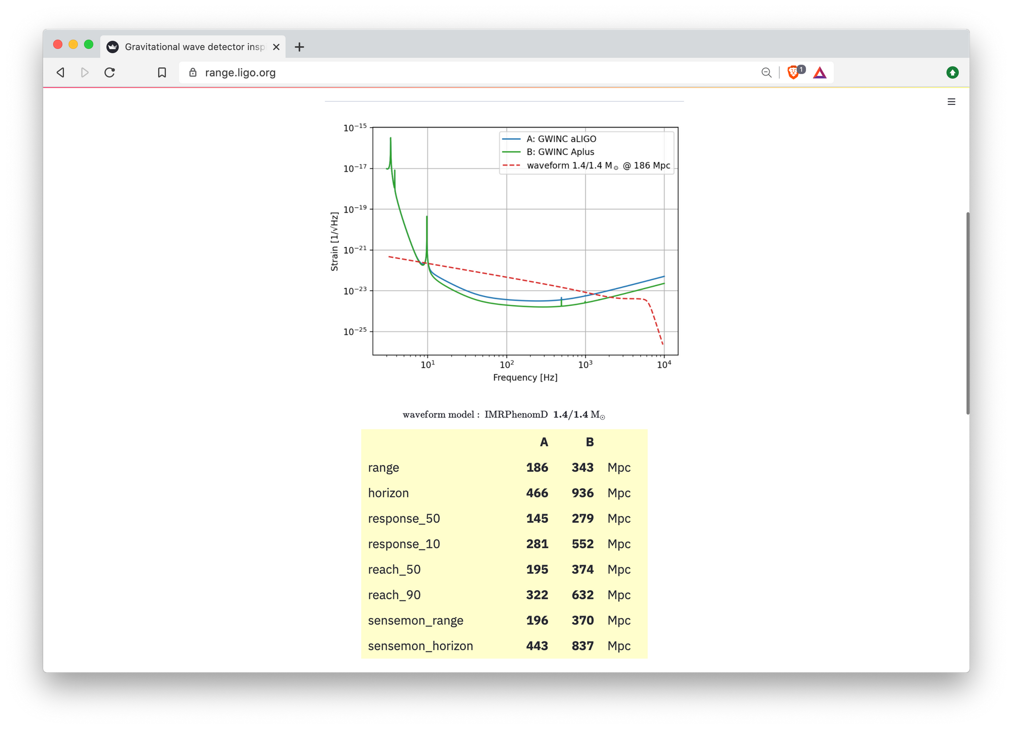This screenshot has width=1013, height=730.
Task: Select the reach_50 row label
Action: click(x=394, y=569)
